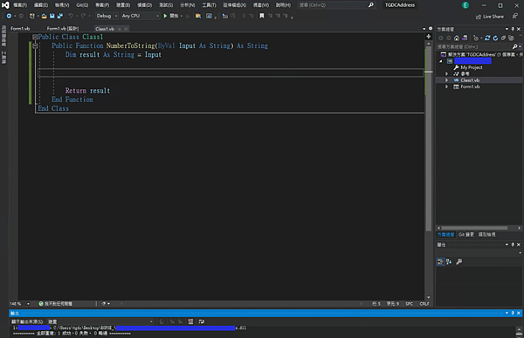Pin the Output panel auto hide
The width and height of the screenshot is (524, 338).
[513, 313]
